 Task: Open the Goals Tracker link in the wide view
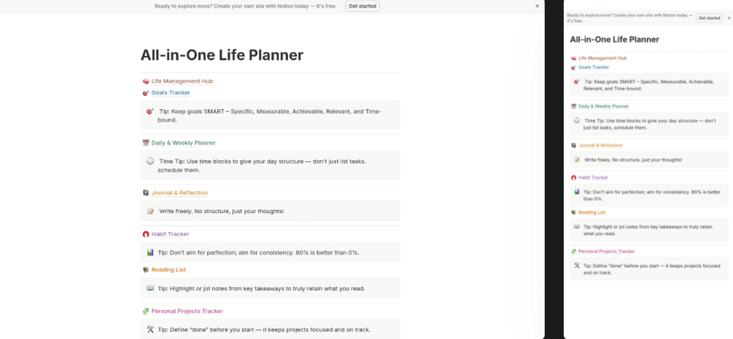(171, 93)
